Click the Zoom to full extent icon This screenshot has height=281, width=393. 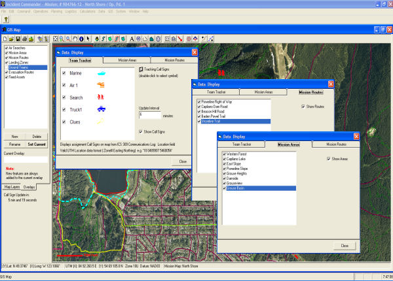[56, 39]
